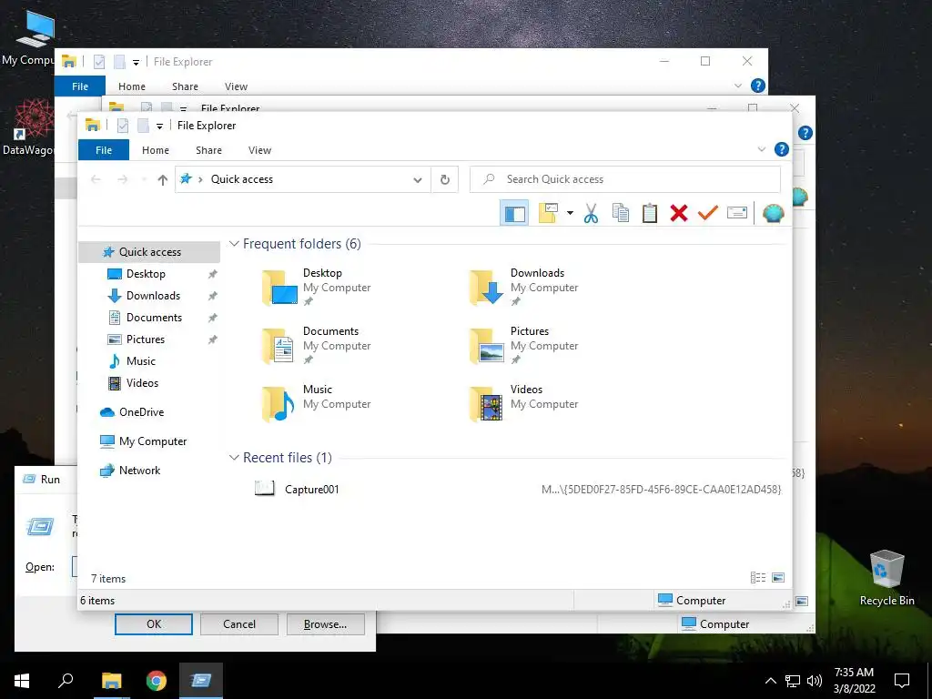
Task: Click the Copy toolbar icon
Action: coord(620,213)
